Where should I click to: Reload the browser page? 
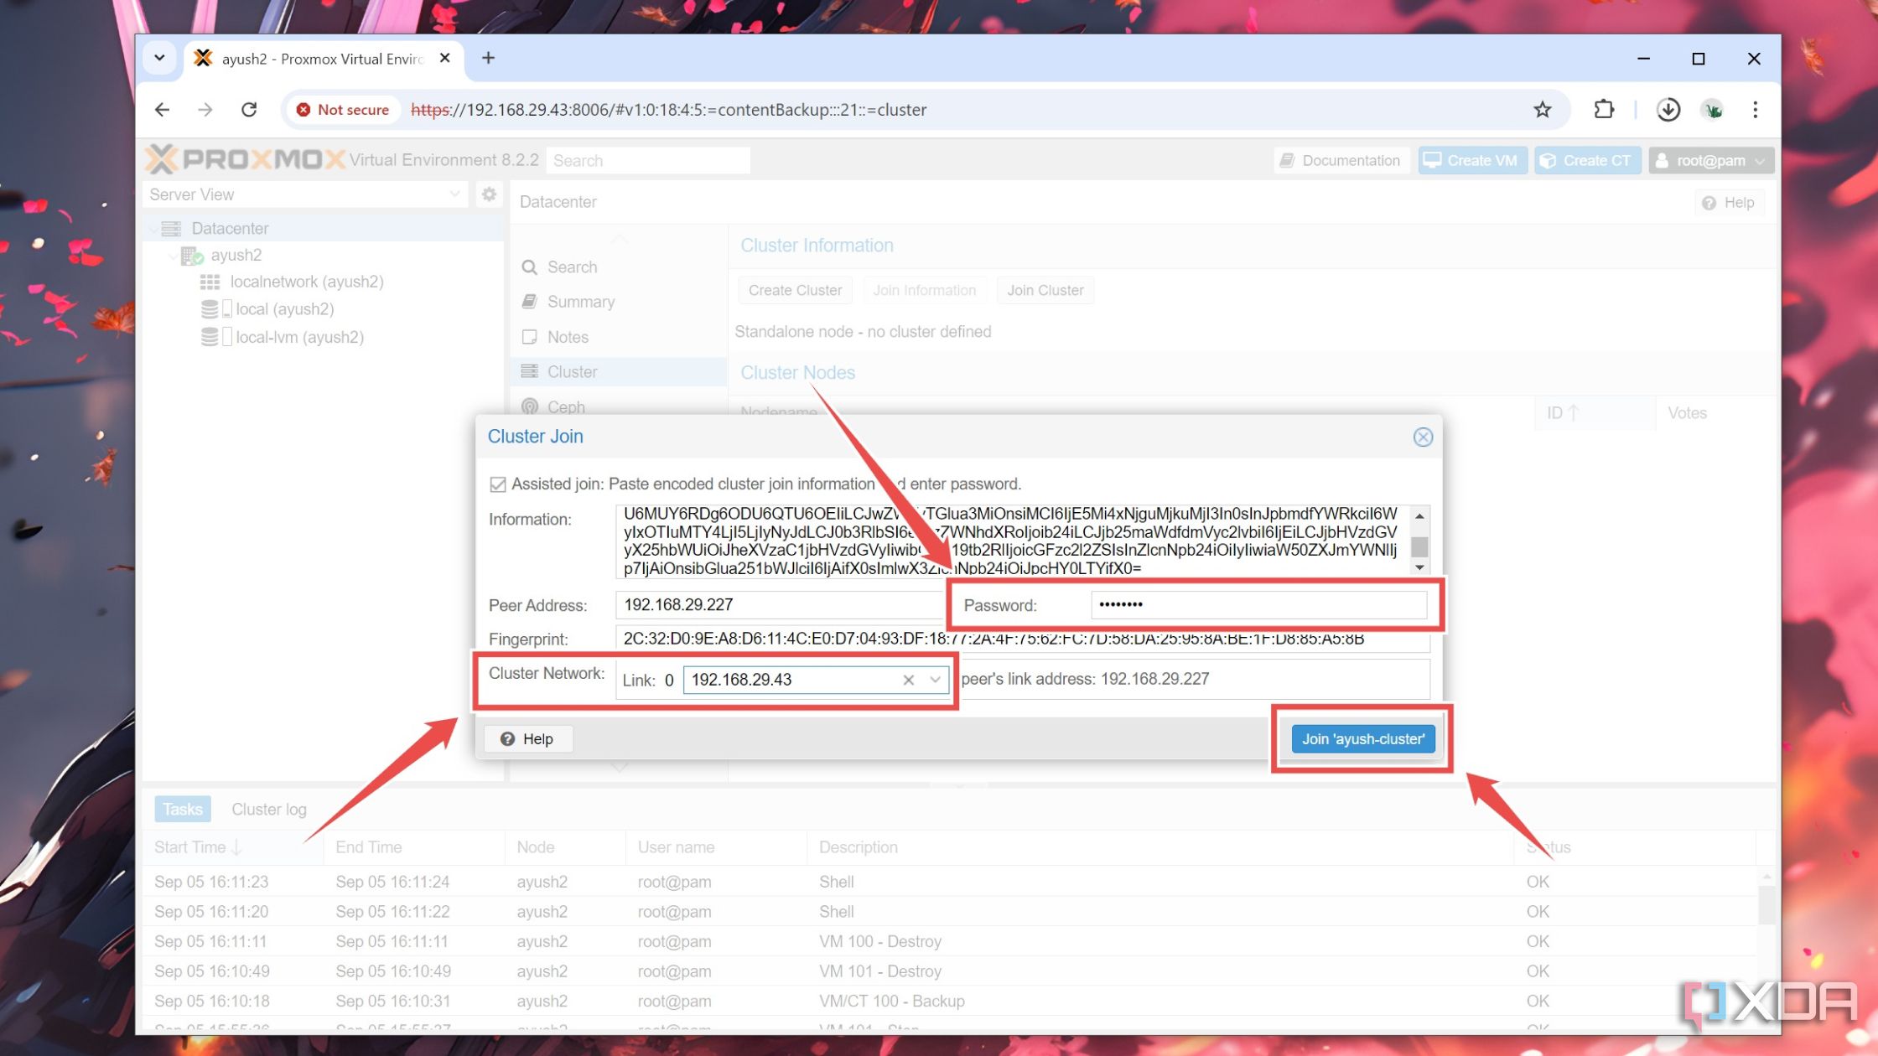[x=249, y=110]
